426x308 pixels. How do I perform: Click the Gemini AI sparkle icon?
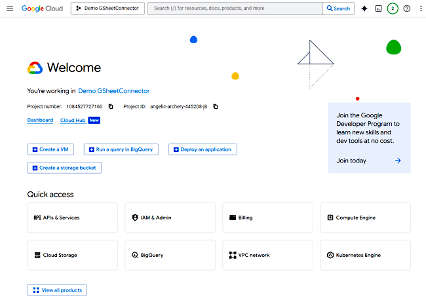pos(364,9)
